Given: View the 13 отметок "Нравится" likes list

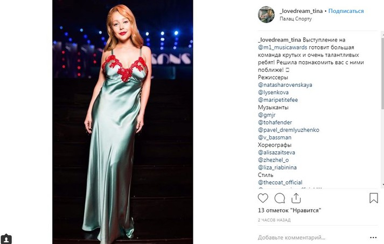Looking at the screenshot, I should click(x=289, y=211).
